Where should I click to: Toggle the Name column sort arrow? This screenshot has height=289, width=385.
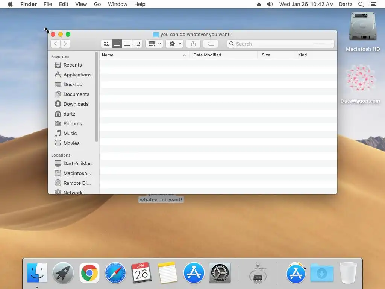pos(185,55)
